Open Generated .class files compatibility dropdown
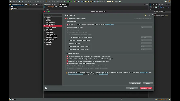 click(x=146, y=40)
